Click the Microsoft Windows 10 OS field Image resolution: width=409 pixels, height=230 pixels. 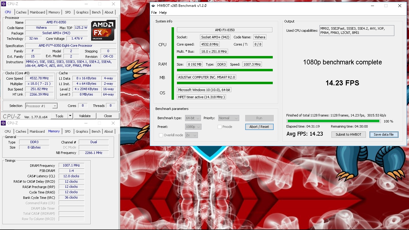coord(204,90)
